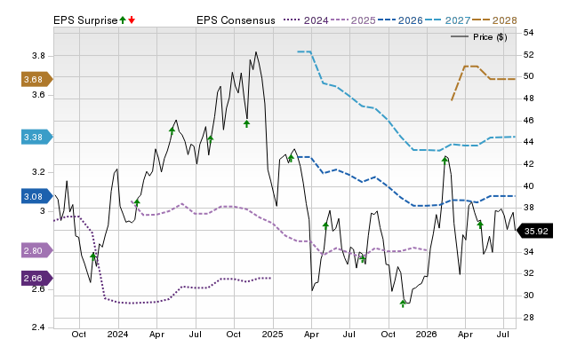Screen dimensions: 569x339
Task: Click the 54 right price axis label
Action: point(528,33)
